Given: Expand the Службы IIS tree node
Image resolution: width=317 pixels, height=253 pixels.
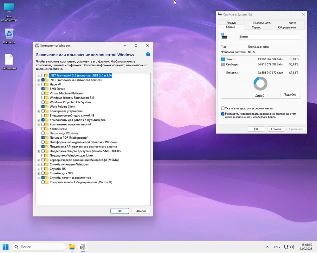Looking at the screenshot, I should pos(39,169).
